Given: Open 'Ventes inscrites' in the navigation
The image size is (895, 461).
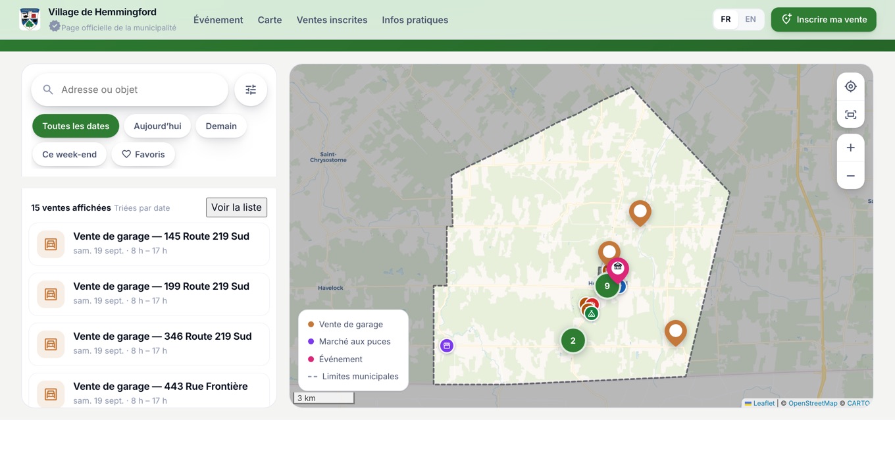Looking at the screenshot, I should 332,20.
